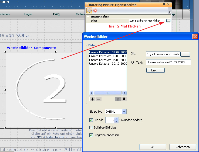Open the Login navigation item

(x=28, y=14)
